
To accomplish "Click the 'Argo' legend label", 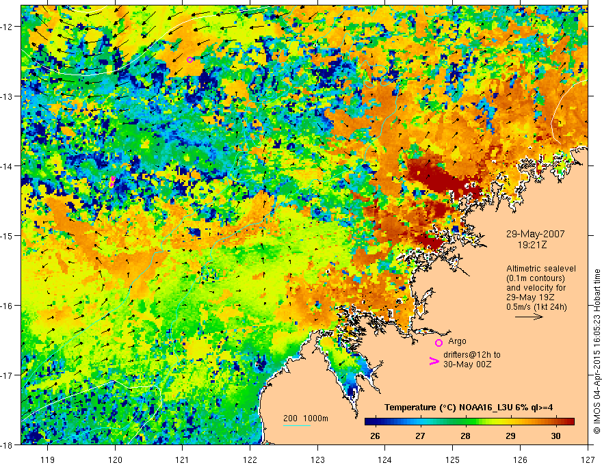I will (x=457, y=341).
